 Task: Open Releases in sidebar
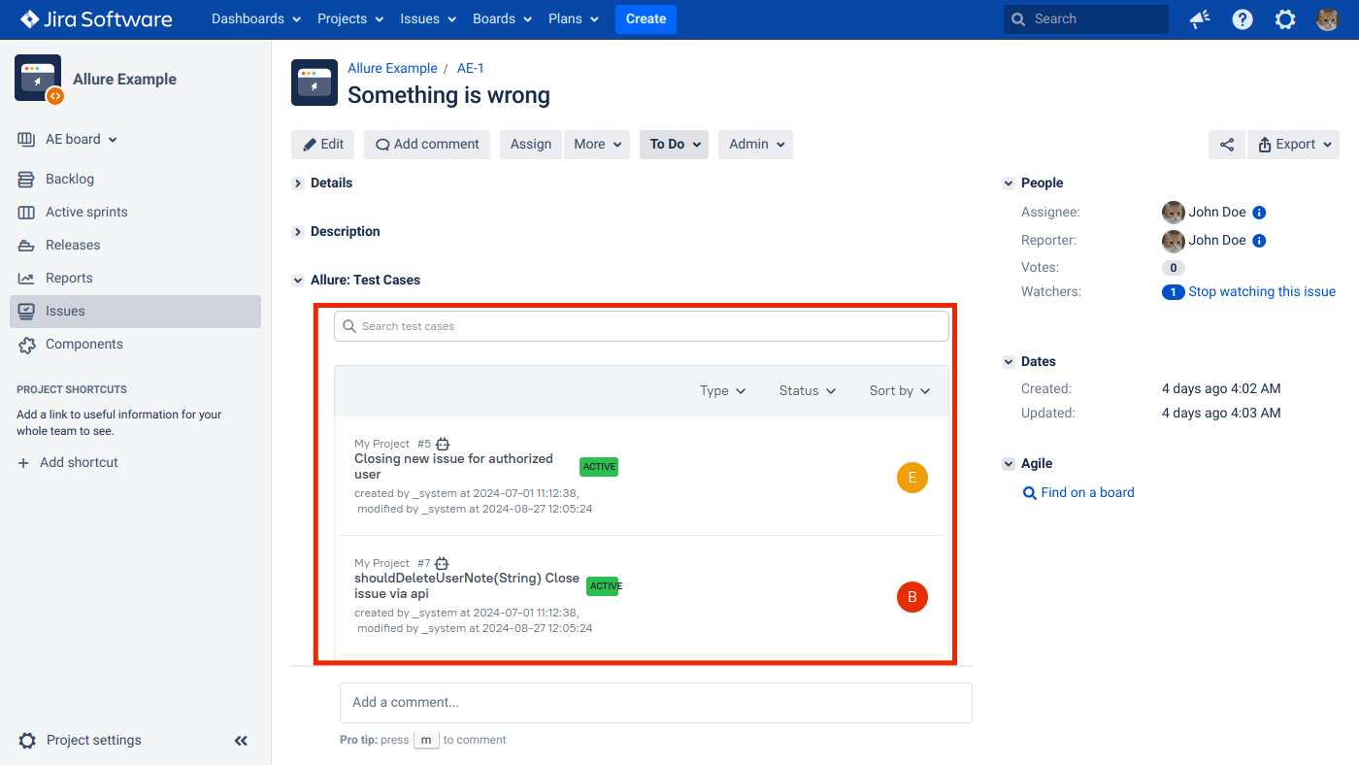pos(135,245)
